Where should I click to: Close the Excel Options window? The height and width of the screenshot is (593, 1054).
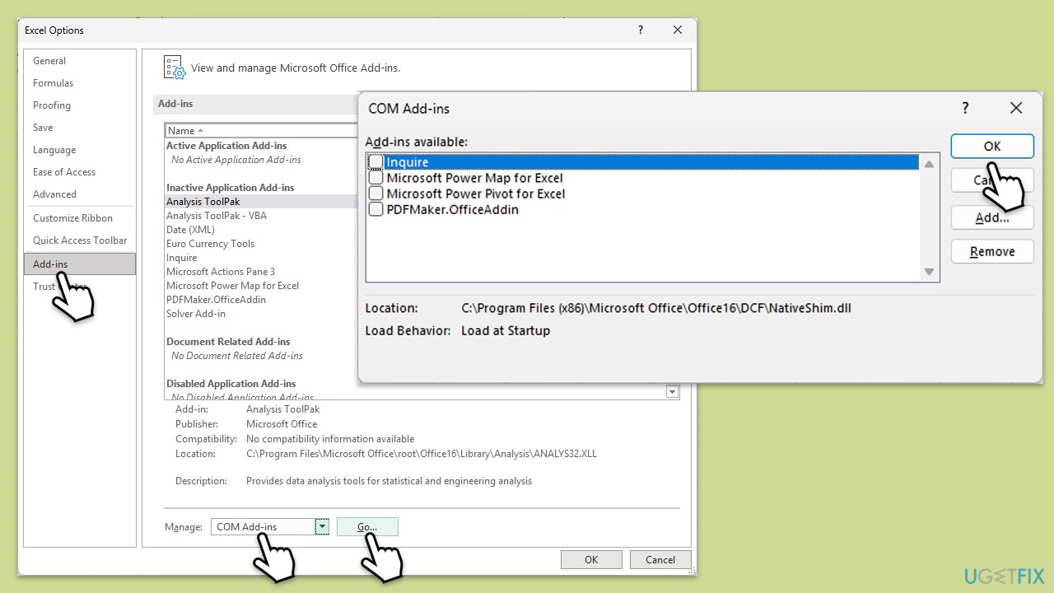(678, 30)
